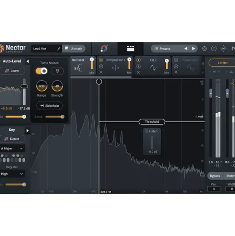Click the Width value field

(x=231, y=189)
